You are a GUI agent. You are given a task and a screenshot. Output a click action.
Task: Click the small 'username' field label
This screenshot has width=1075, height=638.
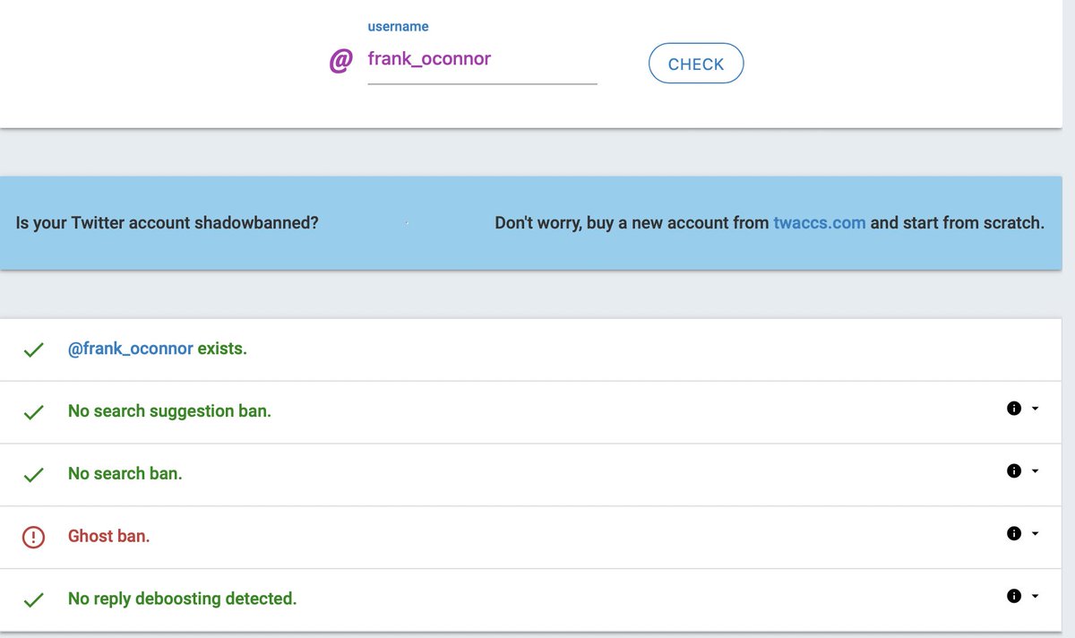click(398, 27)
